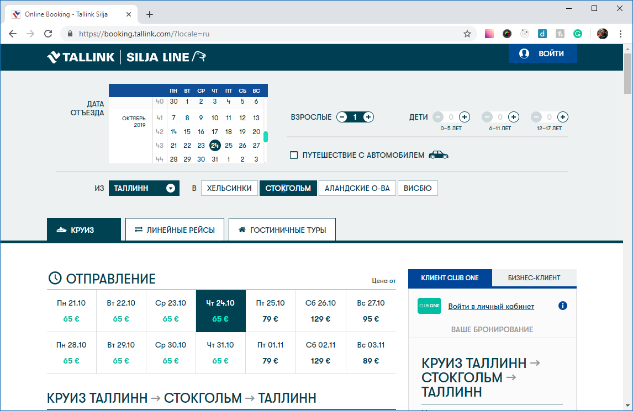The width and height of the screenshot is (633, 411).
Task: Remove a child aged 6–11
Action: [487, 117]
